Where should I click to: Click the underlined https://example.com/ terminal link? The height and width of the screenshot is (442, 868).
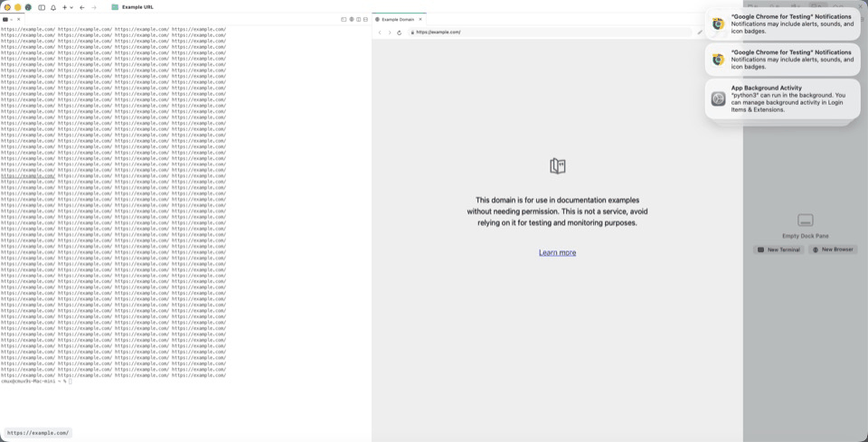28,176
